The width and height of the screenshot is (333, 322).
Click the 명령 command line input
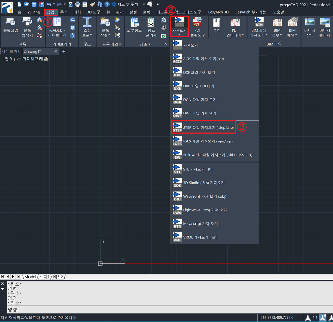coord(163,309)
